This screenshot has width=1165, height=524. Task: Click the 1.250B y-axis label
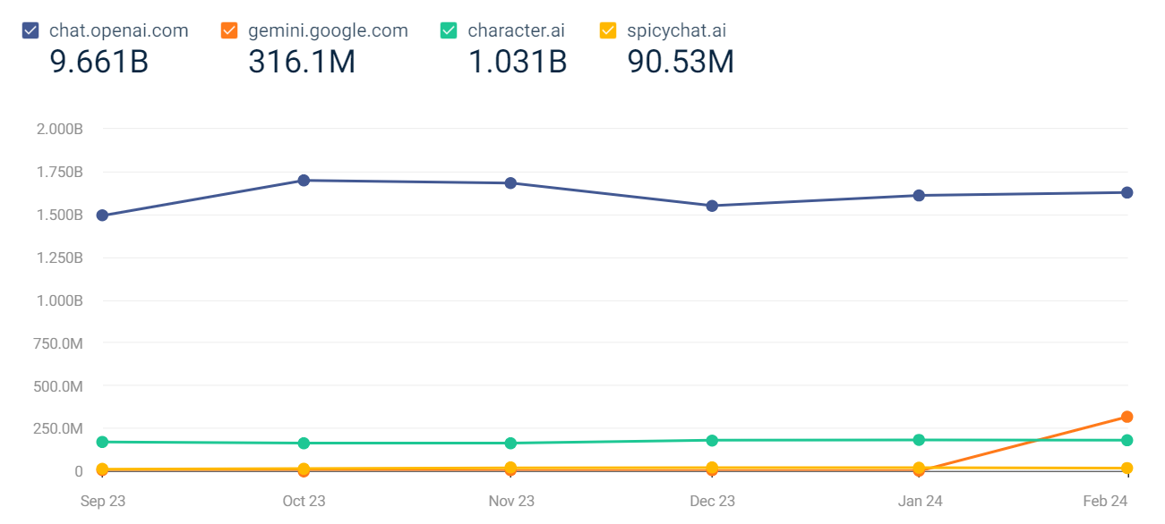click(x=59, y=258)
